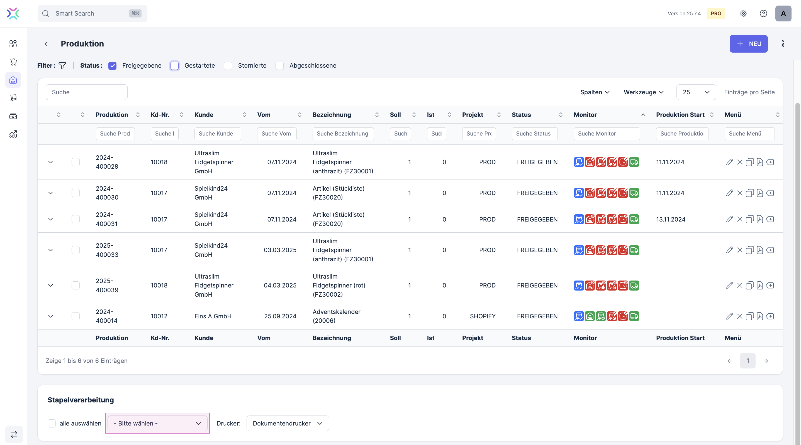The height and width of the screenshot is (445, 801).
Task: Open the Spalten menu
Action: coord(595,92)
